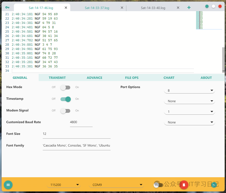The height and width of the screenshot is (193, 226).
Task: Click log line 33 with data 36 36 35
Action: [35, 66]
